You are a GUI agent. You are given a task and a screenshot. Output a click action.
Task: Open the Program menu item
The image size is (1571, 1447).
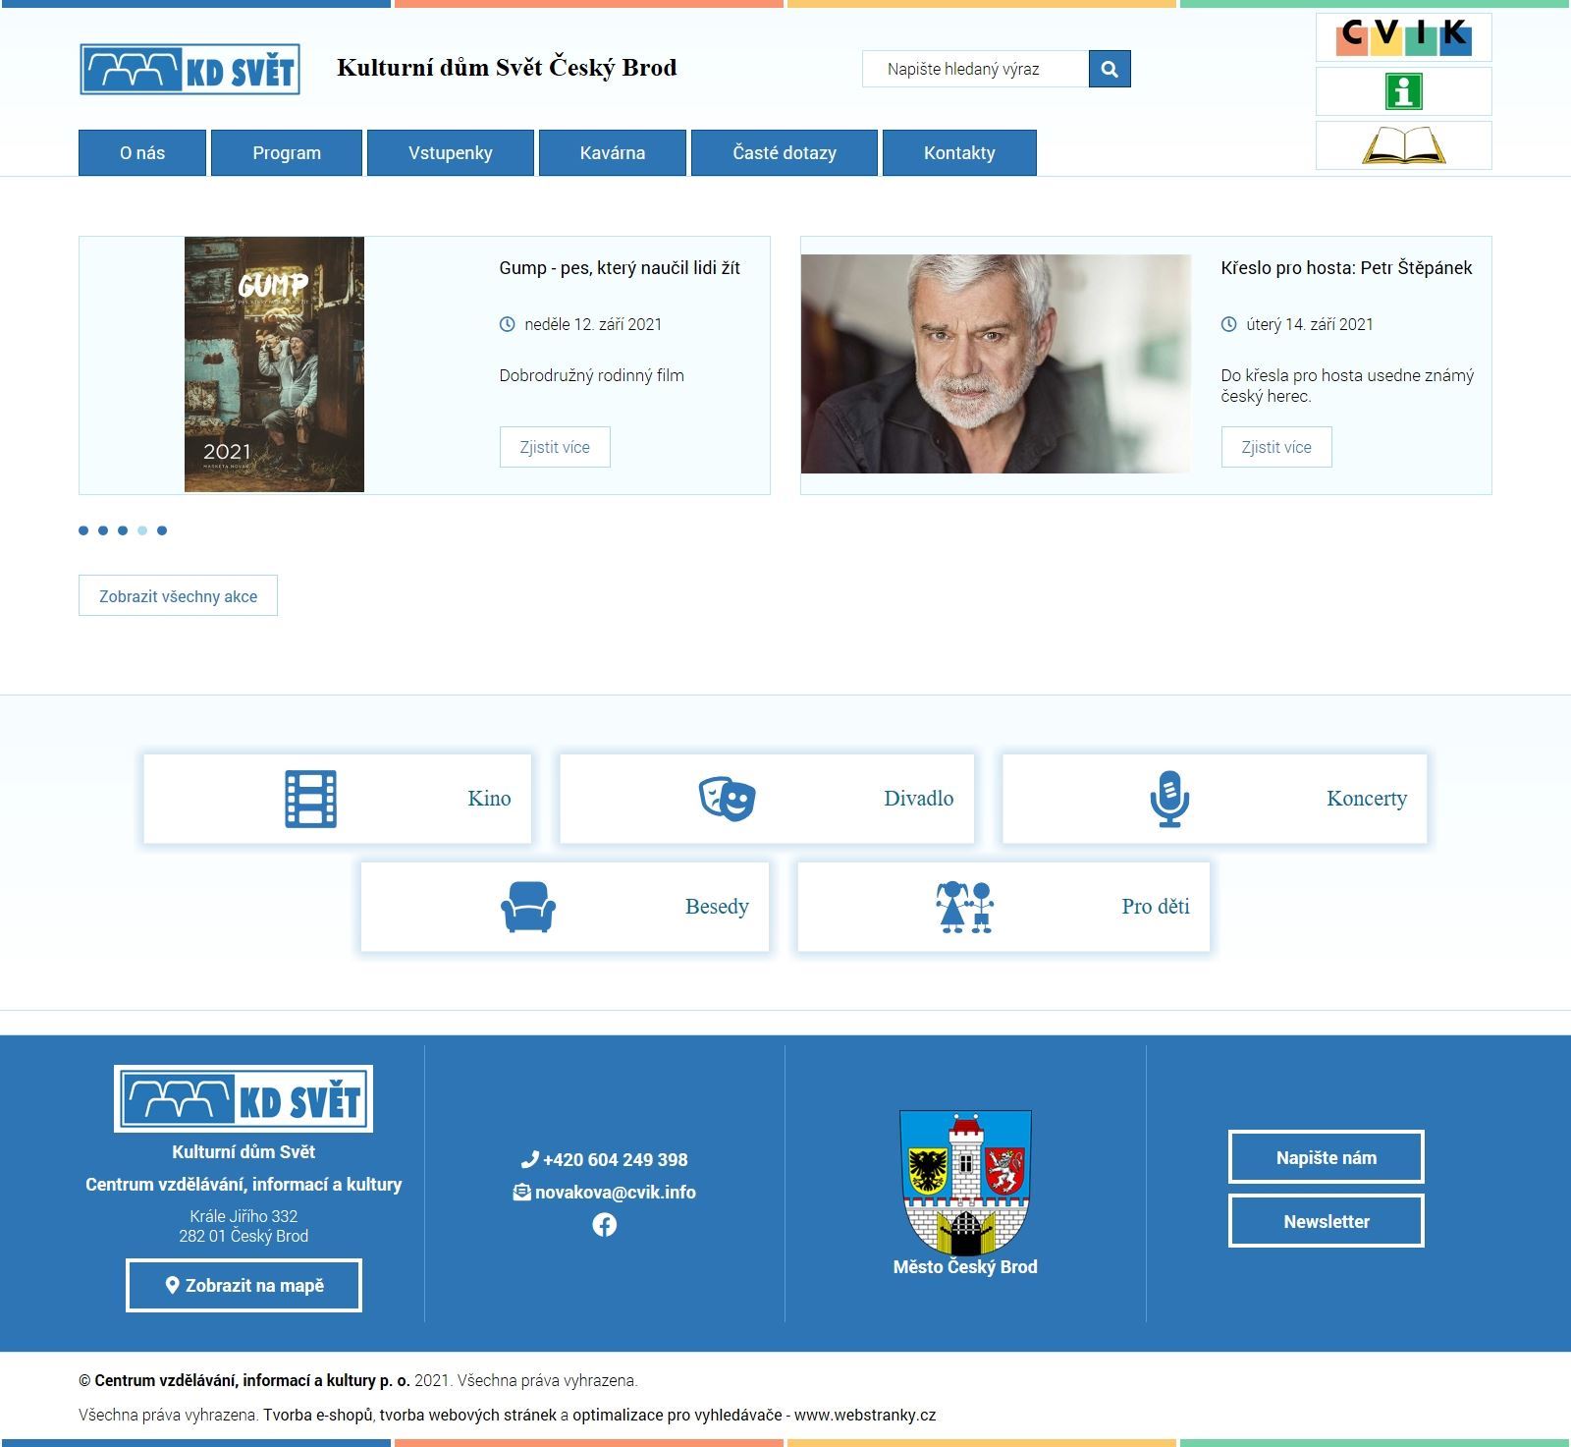287,153
